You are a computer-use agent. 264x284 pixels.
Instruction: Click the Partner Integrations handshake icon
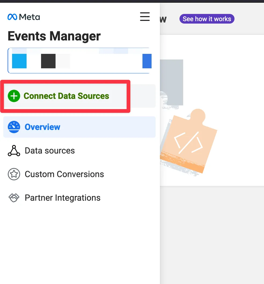coord(14,198)
